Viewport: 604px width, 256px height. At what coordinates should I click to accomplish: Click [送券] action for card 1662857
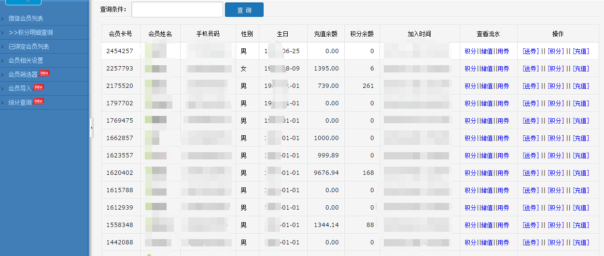tap(531, 138)
